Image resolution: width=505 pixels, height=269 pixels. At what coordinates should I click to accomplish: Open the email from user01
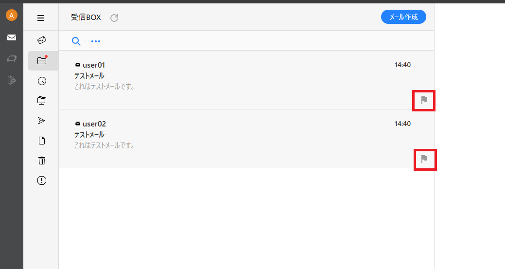(x=246, y=80)
